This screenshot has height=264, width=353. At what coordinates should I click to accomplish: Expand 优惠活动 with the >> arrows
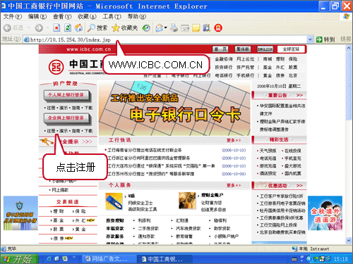pyautogui.click(x=299, y=186)
